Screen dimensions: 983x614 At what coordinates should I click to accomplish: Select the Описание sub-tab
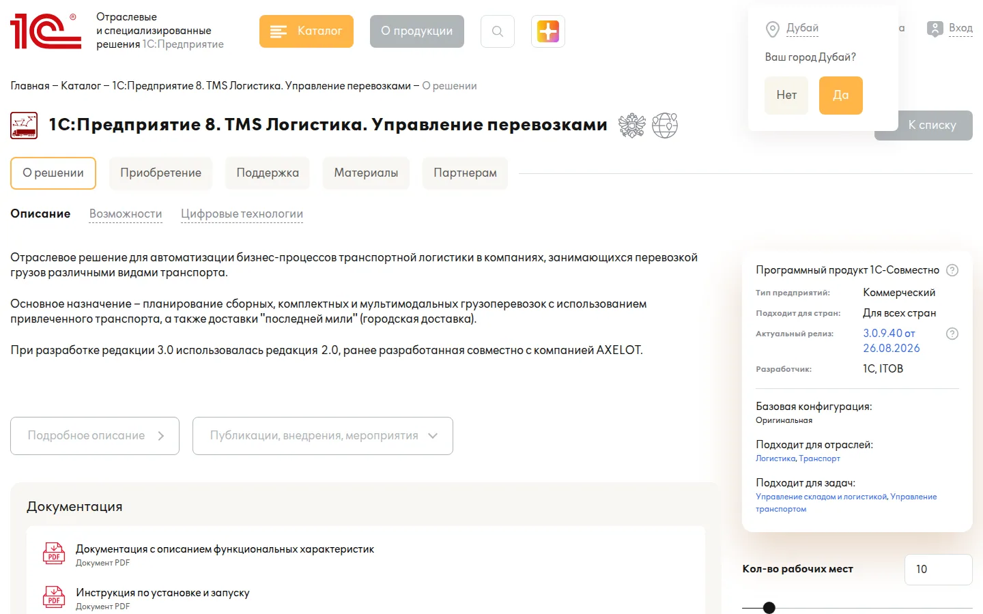(x=40, y=214)
